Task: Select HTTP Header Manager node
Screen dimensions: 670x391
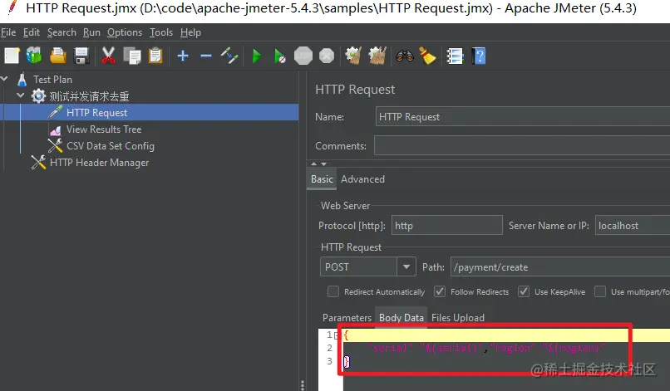Action: coord(99,163)
